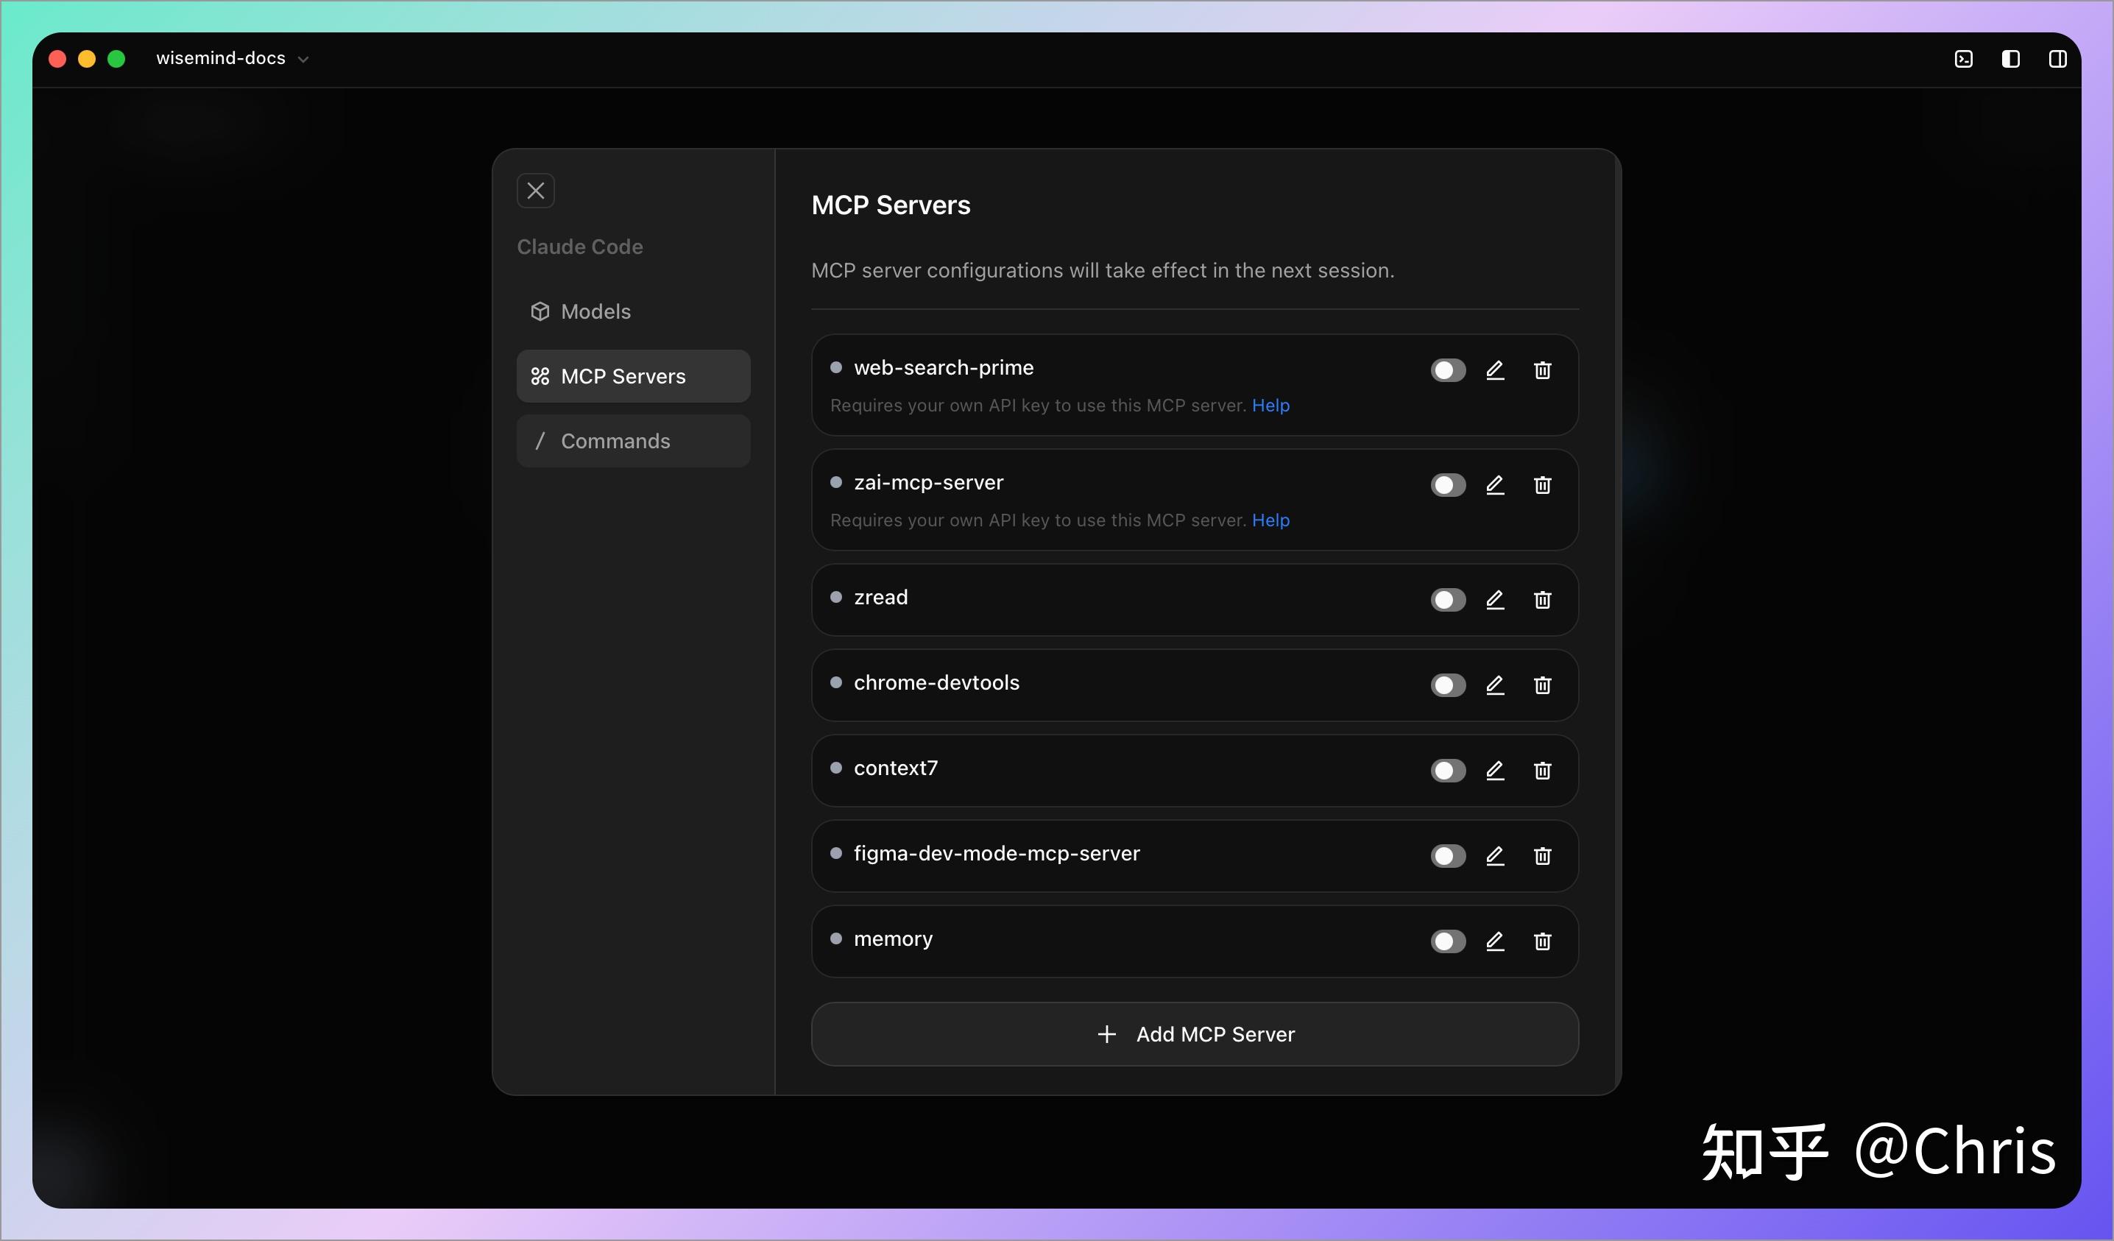Close the settings dialog with X
This screenshot has height=1241, width=2114.
point(535,191)
